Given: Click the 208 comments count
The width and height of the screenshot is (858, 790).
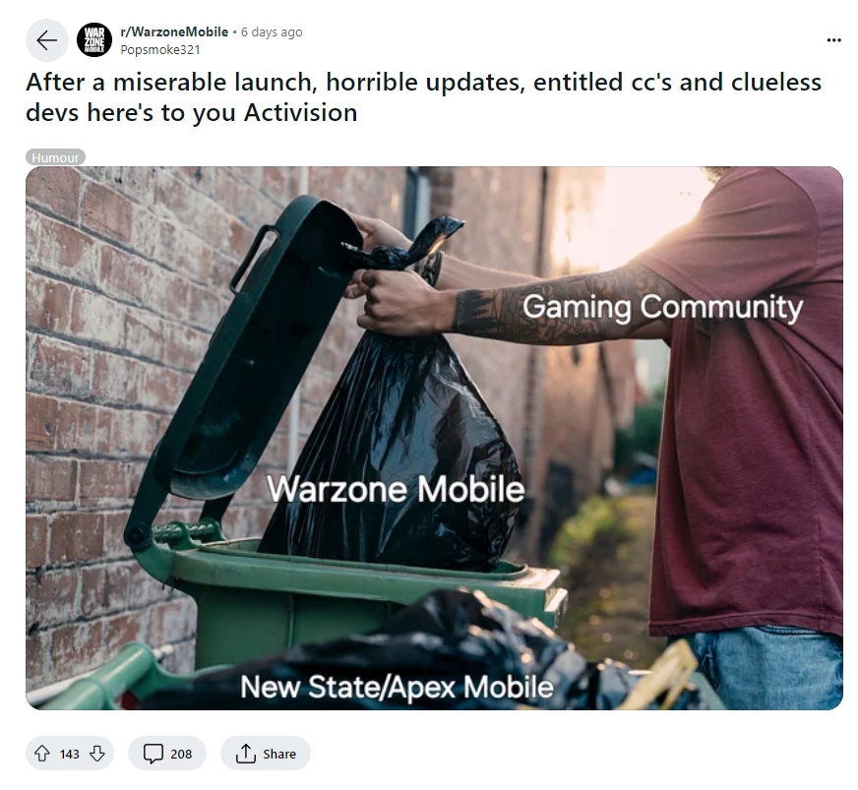Looking at the screenshot, I should (x=181, y=754).
